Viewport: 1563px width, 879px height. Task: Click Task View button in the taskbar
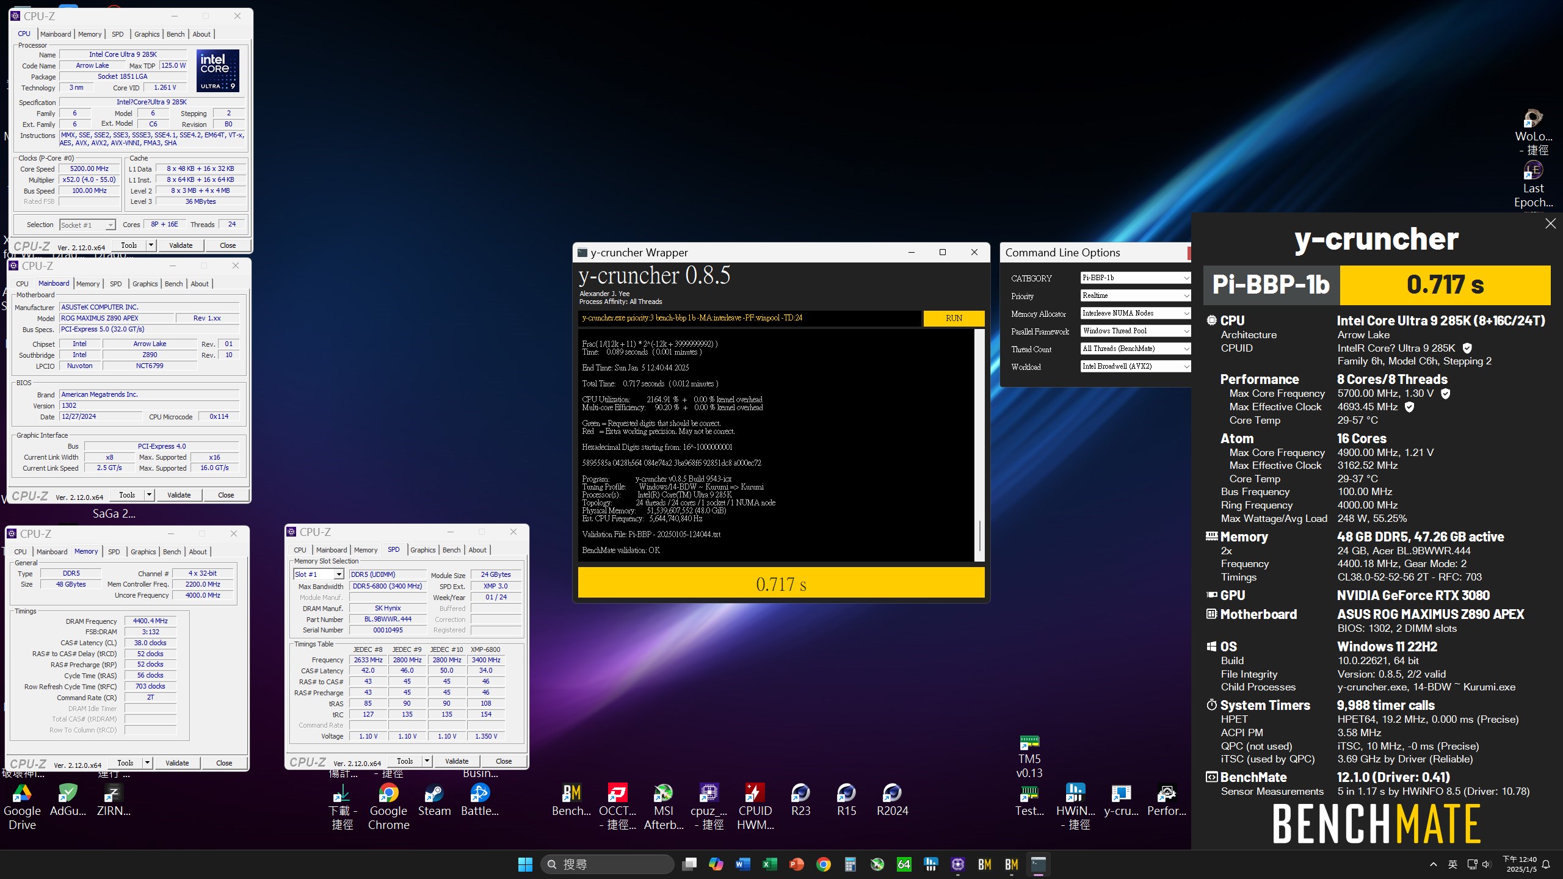click(689, 864)
